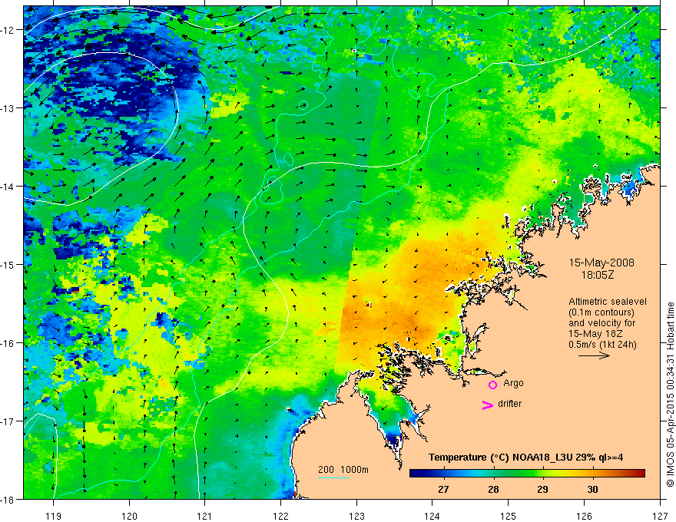Image resolution: width=676 pixels, height=522 pixels.
Task: Click the '-12' latitude axis label
Action: click(x=8, y=30)
